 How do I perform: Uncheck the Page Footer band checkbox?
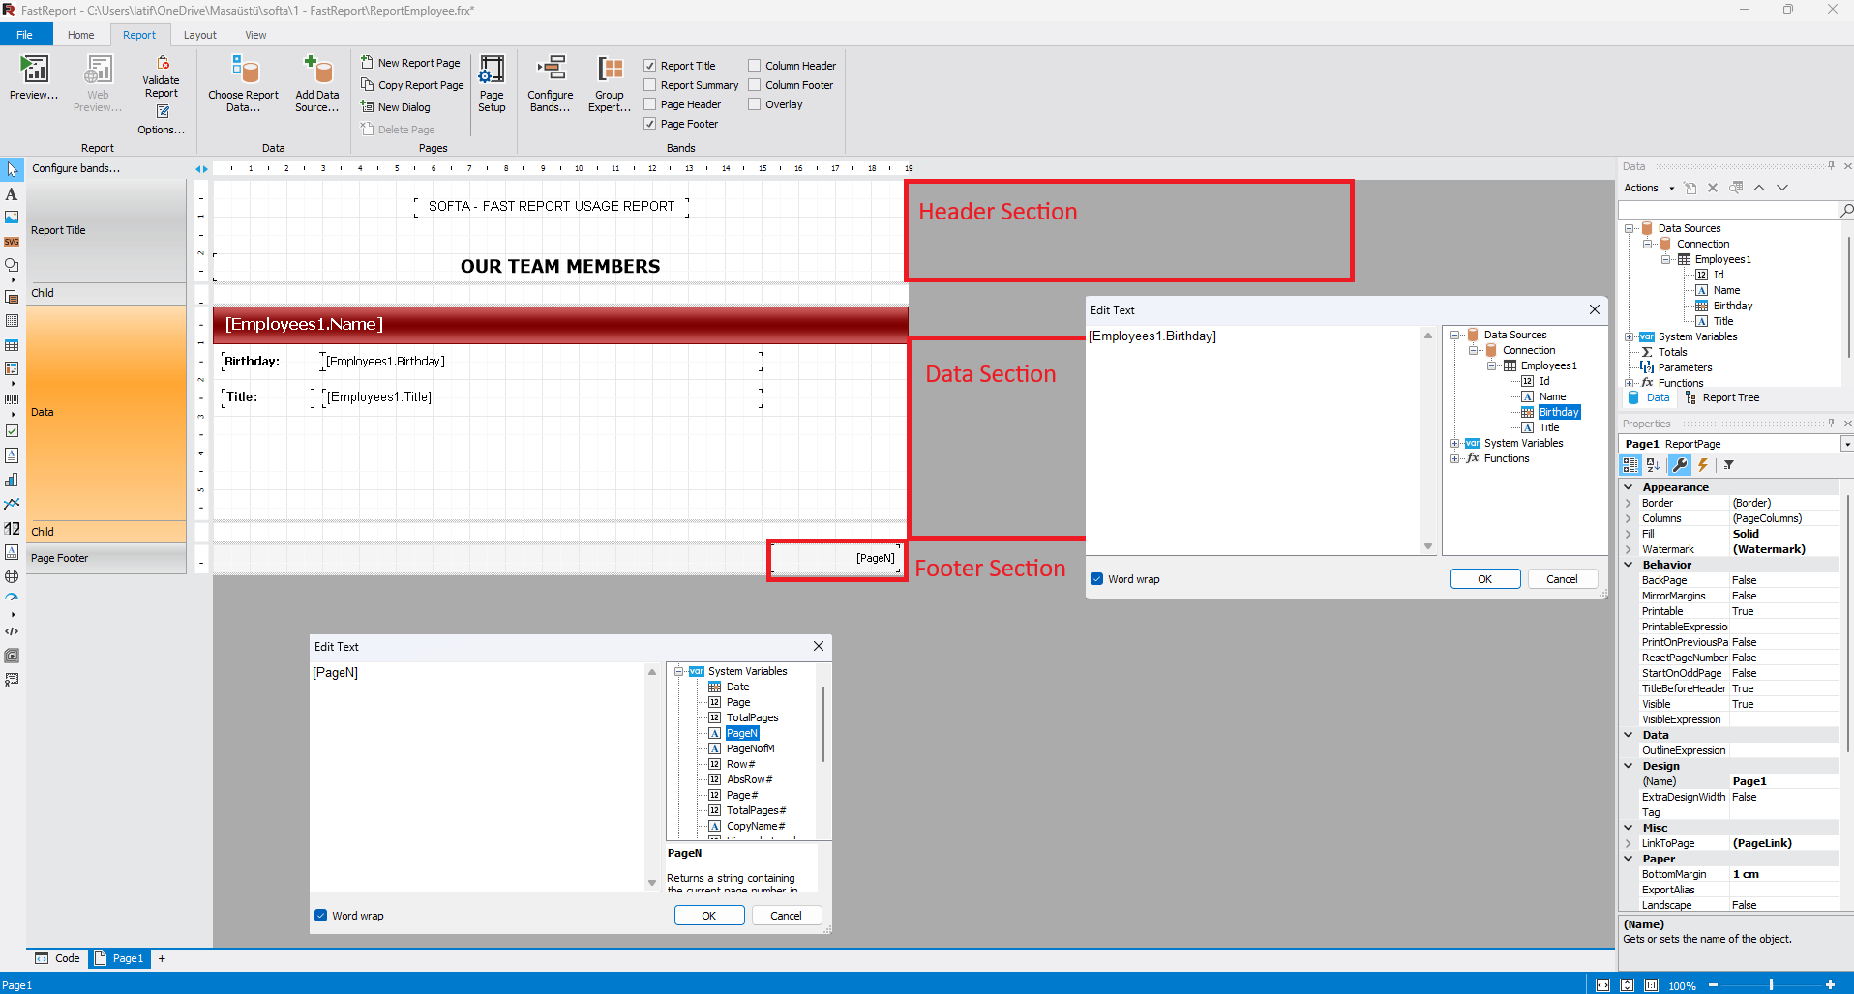(650, 124)
